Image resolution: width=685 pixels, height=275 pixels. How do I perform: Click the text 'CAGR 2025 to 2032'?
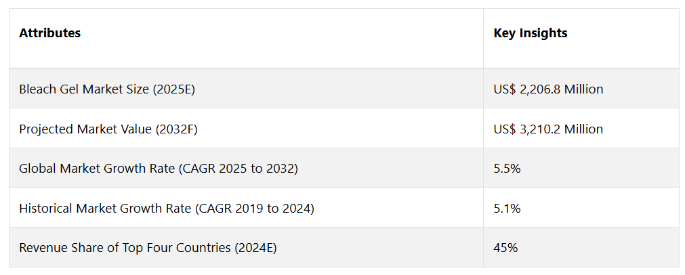pos(238,169)
